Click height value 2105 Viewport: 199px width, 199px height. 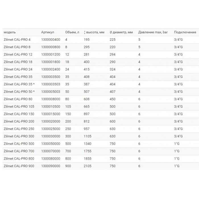click(x=88, y=166)
